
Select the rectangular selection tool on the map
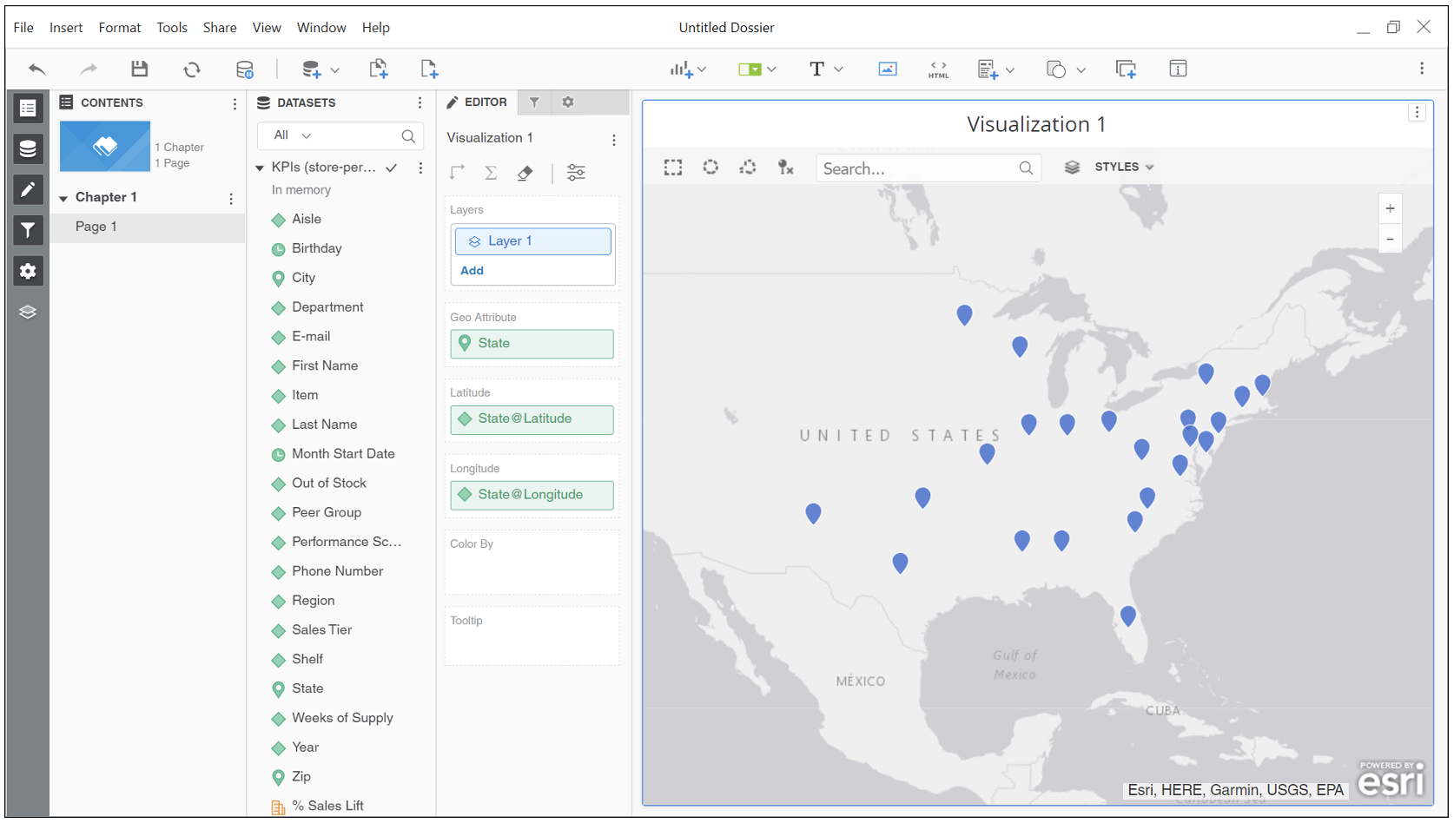coord(673,167)
